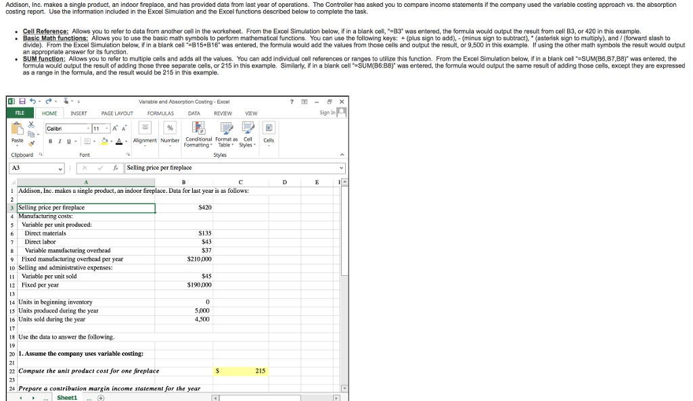Add a new sheet with the plus button
This screenshot has height=401, width=693.
point(100,398)
